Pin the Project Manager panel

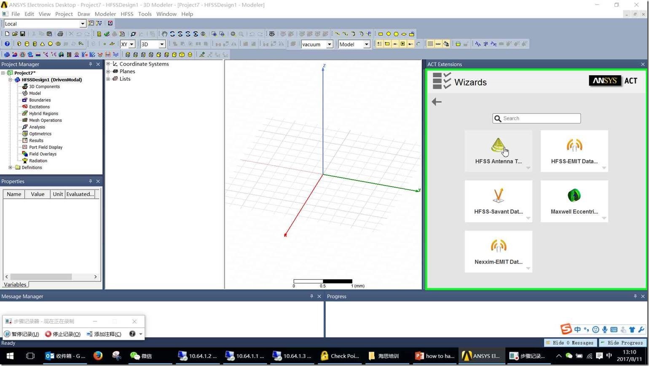point(90,64)
